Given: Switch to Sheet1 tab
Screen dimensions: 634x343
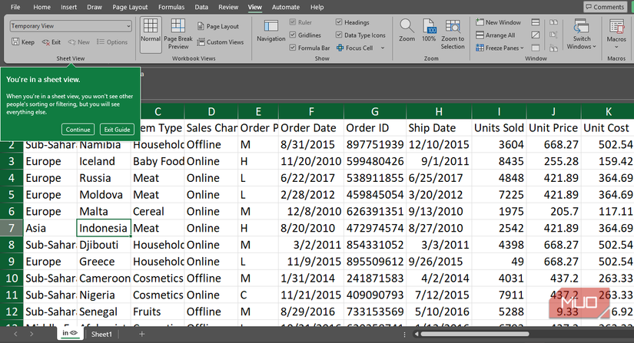Looking at the screenshot, I should [101, 334].
